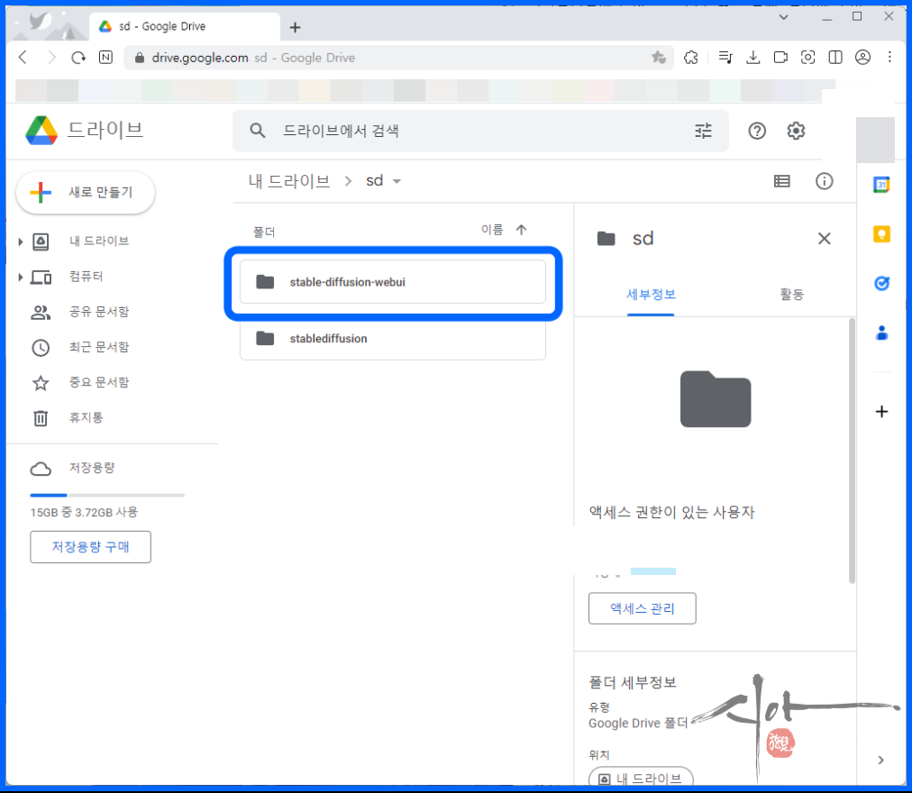The height and width of the screenshot is (793, 912).
Task: Close the sd details panel
Action: tap(825, 239)
